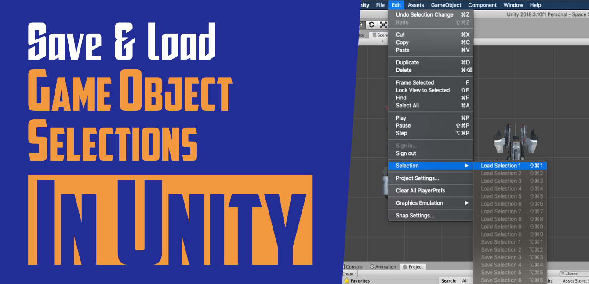Open the File menu

coord(380,5)
